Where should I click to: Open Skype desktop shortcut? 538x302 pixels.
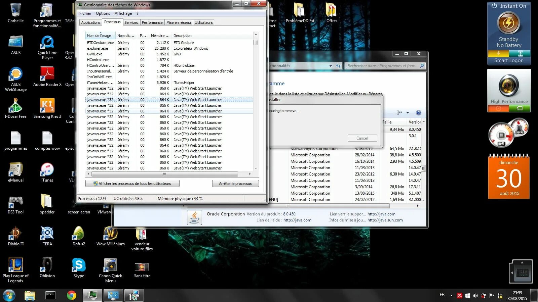79,268
